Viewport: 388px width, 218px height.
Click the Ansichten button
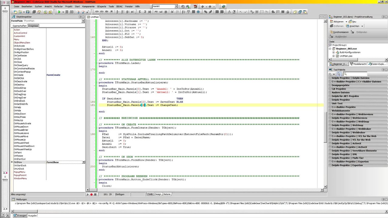pos(352,26)
